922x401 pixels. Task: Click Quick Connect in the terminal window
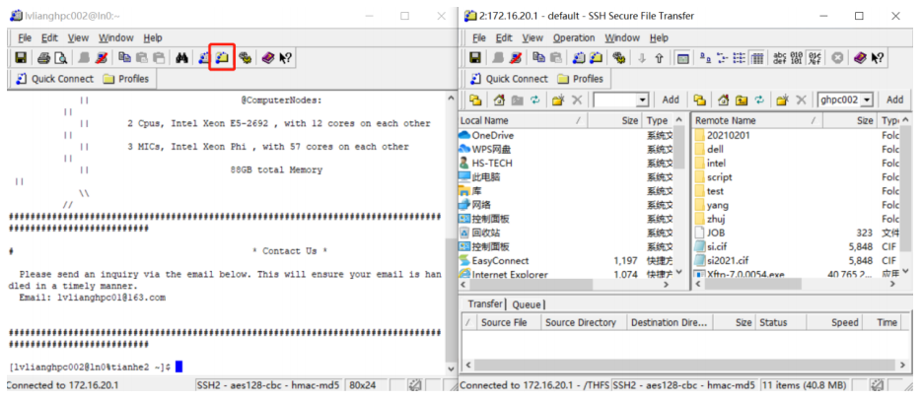pyautogui.click(x=54, y=79)
